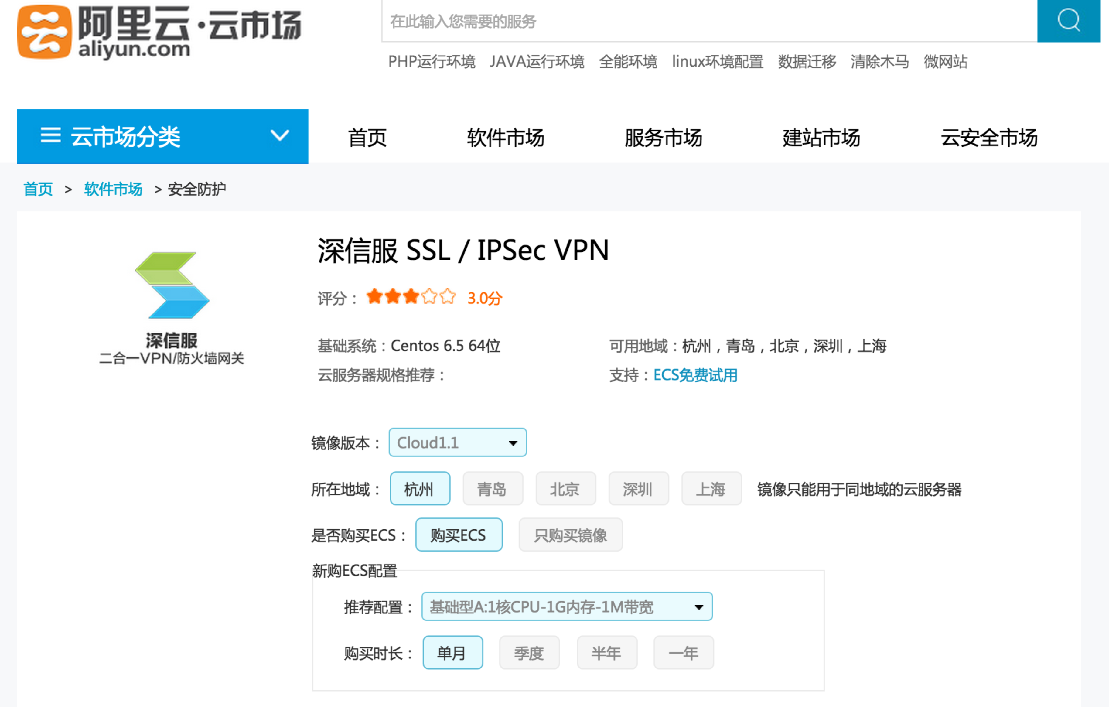Select the 深圳 region option
The width and height of the screenshot is (1109, 707).
point(638,489)
